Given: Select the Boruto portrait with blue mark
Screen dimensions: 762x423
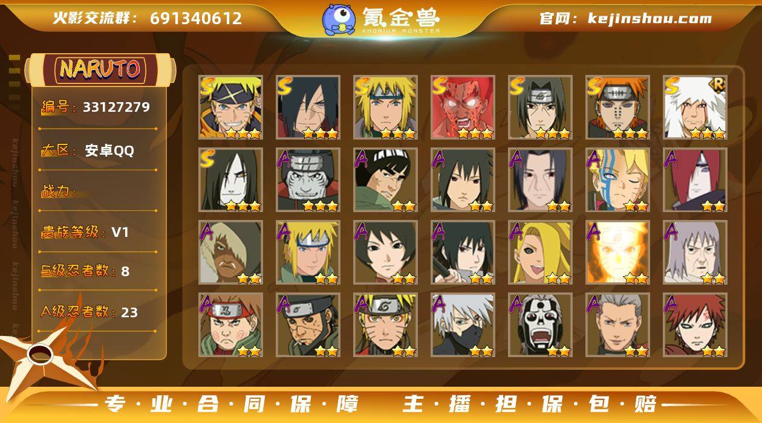Looking at the screenshot, I should (x=617, y=180).
